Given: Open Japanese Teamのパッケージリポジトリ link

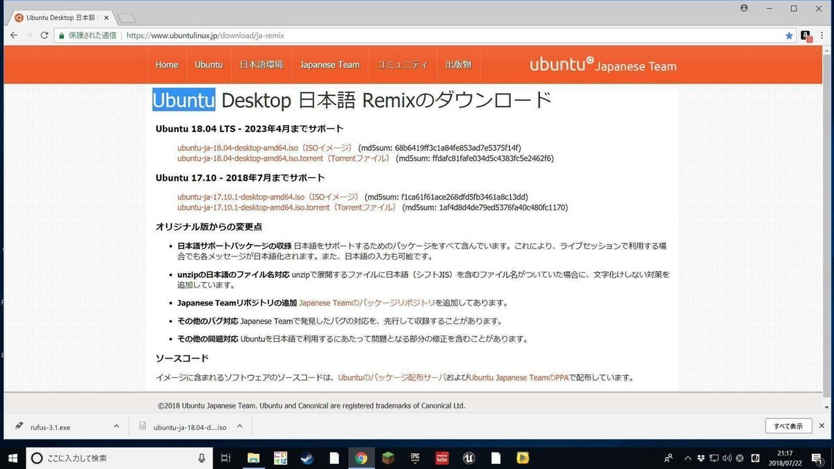Looking at the screenshot, I should coord(367,303).
